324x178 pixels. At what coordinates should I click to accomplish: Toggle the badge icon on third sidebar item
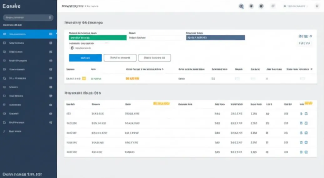click(x=51, y=52)
